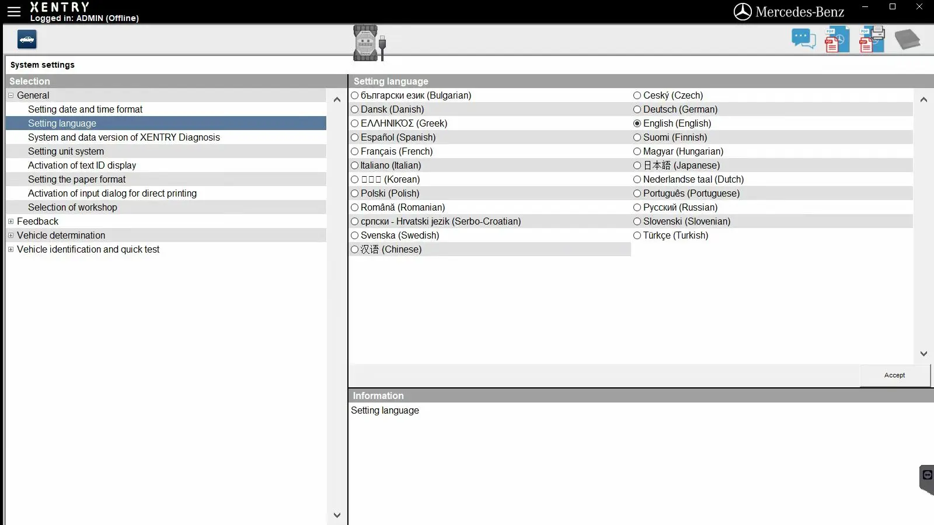Collapse the General tree node
Screen dimensions: 934x525
coord(11,95)
